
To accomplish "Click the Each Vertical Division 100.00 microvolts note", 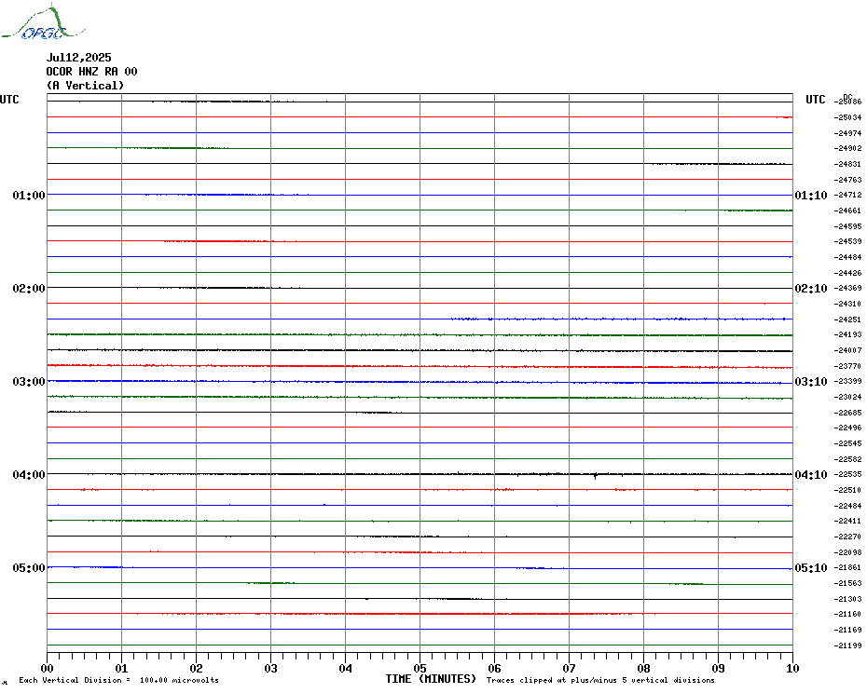I will [x=119, y=680].
